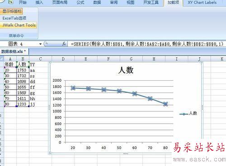The width and height of the screenshot is (226, 166).
Task: Click cell with value 1655
Action: point(23,87)
